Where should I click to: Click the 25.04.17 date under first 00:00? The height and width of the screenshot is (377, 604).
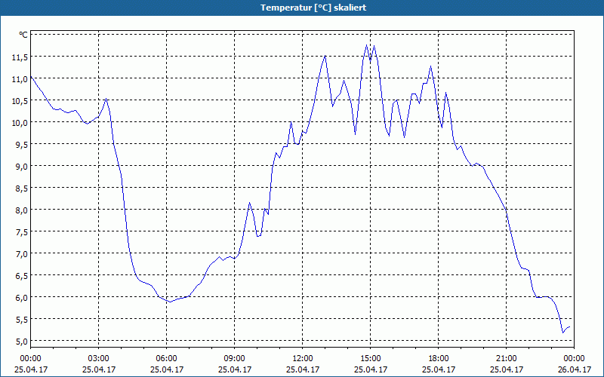[x=31, y=369]
